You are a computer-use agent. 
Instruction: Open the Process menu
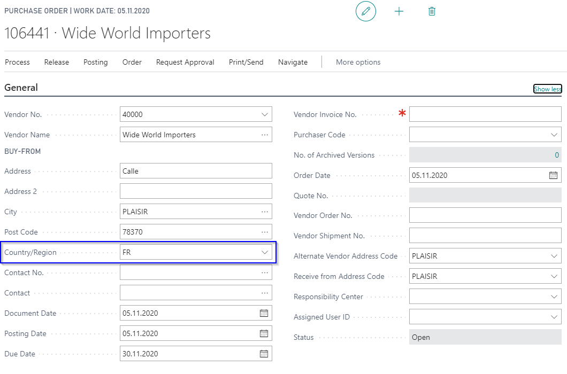tap(17, 62)
